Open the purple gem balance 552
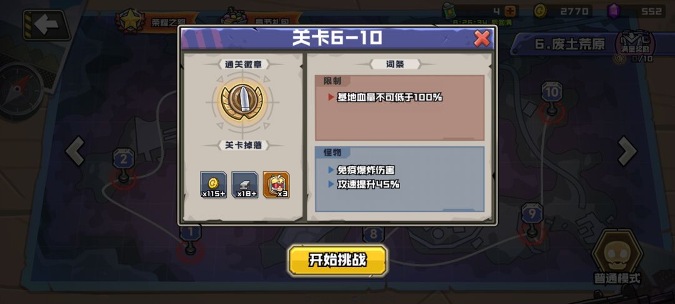Image resolution: width=675 pixels, height=304 pixels. [636, 11]
